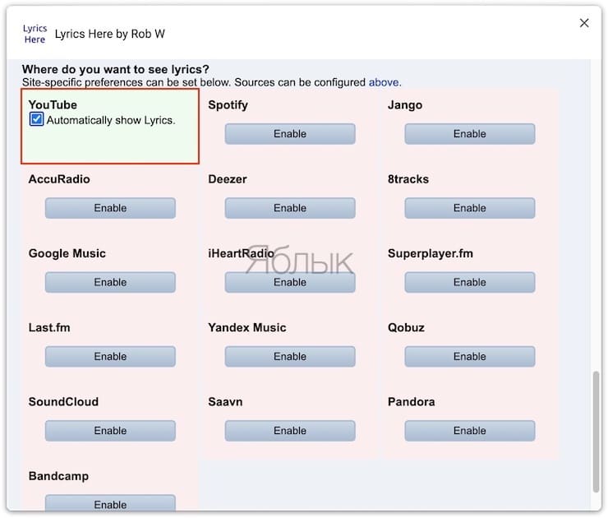The width and height of the screenshot is (608, 518).
Task: Enable lyrics for SoundCloud
Action: [110, 431]
